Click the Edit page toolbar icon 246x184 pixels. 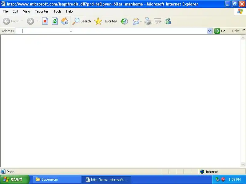click(158, 21)
